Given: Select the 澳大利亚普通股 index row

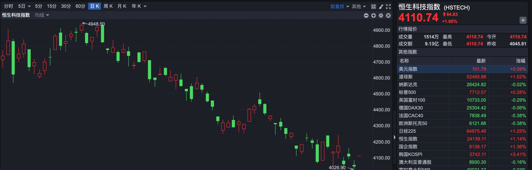Looking at the screenshot, I should (x=462, y=162).
